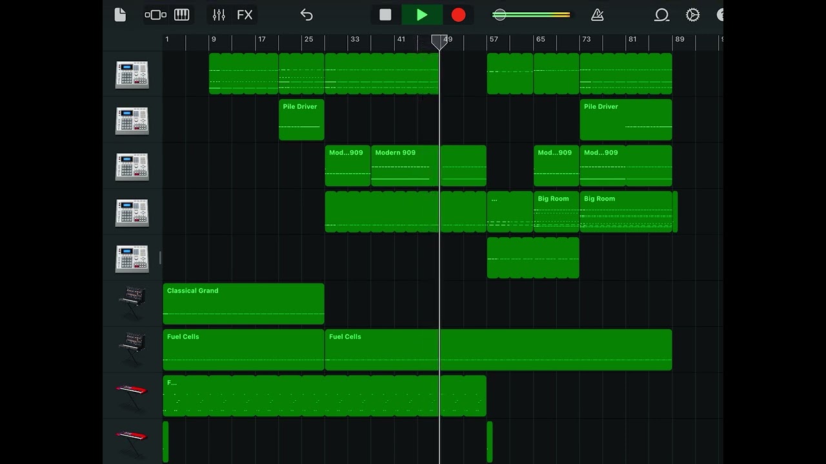Click bar 89 on the ruler

pos(680,39)
